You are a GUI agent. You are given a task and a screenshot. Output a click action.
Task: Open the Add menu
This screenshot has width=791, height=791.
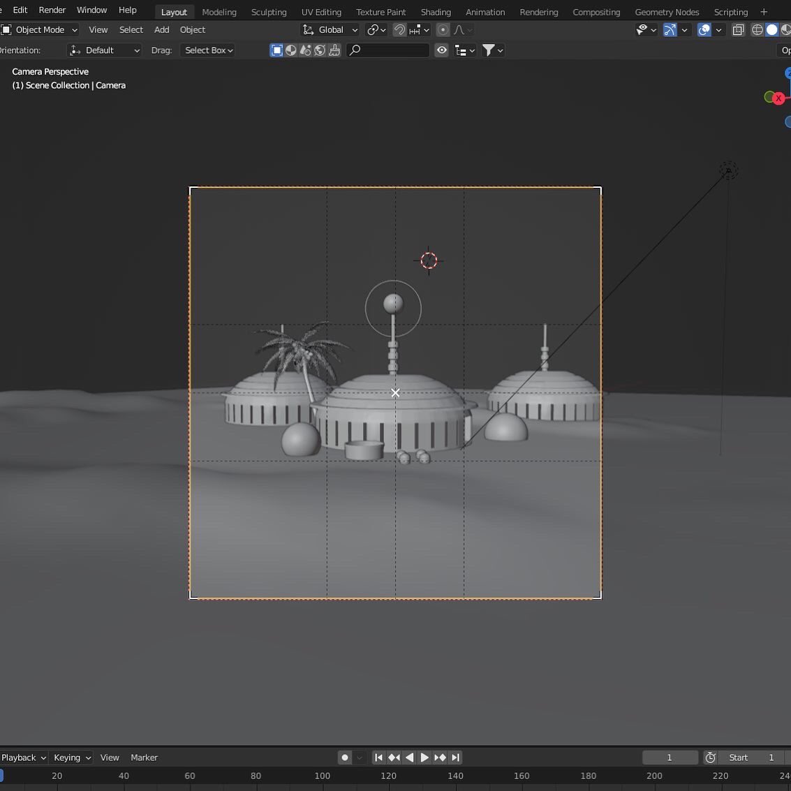click(161, 30)
